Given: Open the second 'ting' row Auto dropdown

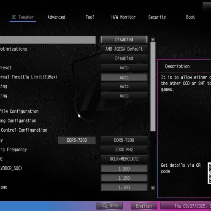Looking at the screenshot, I should pyautogui.click(x=124, y=96).
